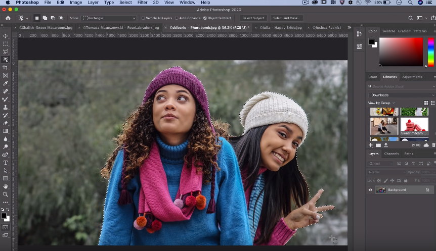The width and height of the screenshot is (436, 251).
Task: Select the Spot Healing Brush tool
Action: 6,91
